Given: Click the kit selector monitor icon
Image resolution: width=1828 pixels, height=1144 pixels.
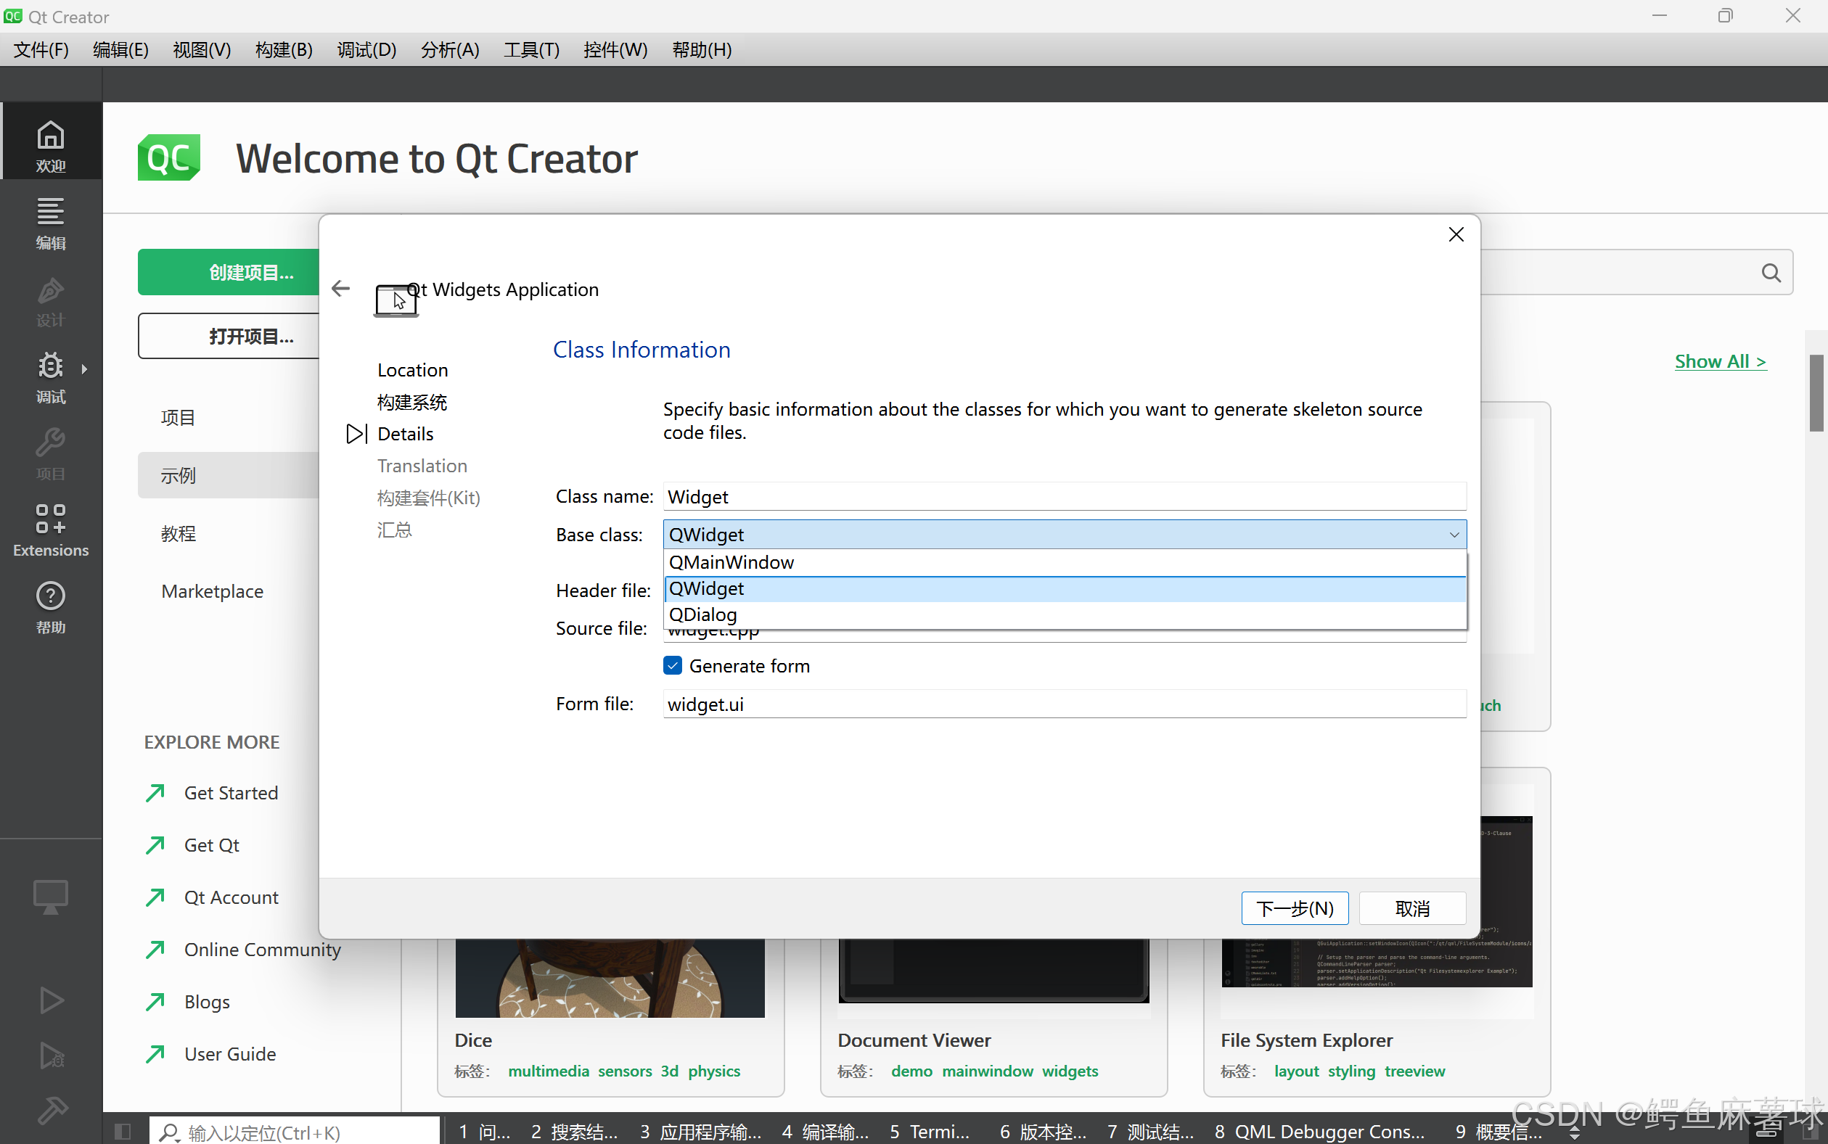Looking at the screenshot, I should click(x=51, y=897).
